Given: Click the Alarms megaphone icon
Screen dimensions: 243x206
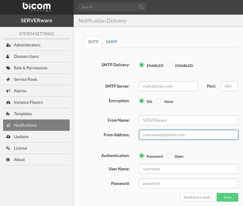Looking at the screenshot, I should point(8,91).
